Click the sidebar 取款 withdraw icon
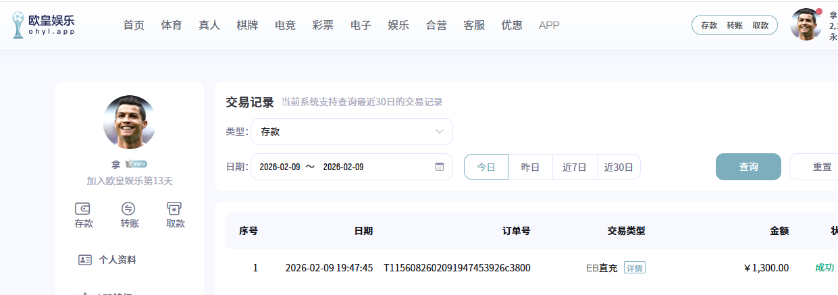The width and height of the screenshot is (838, 295). [x=175, y=209]
